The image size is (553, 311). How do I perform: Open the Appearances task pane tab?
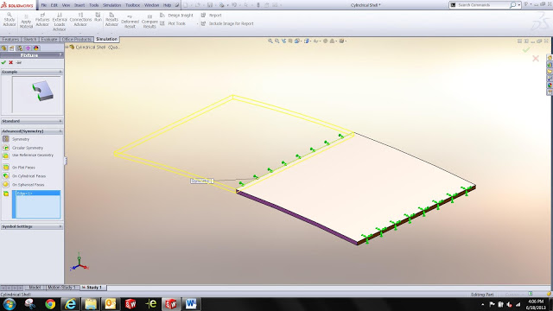(x=550, y=86)
